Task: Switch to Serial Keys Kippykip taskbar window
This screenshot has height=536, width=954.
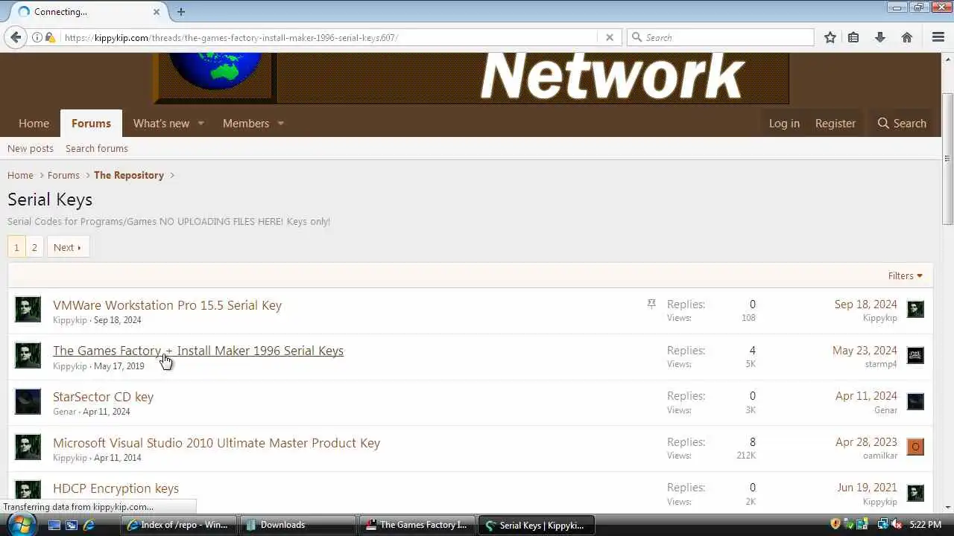Action: (x=536, y=525)
